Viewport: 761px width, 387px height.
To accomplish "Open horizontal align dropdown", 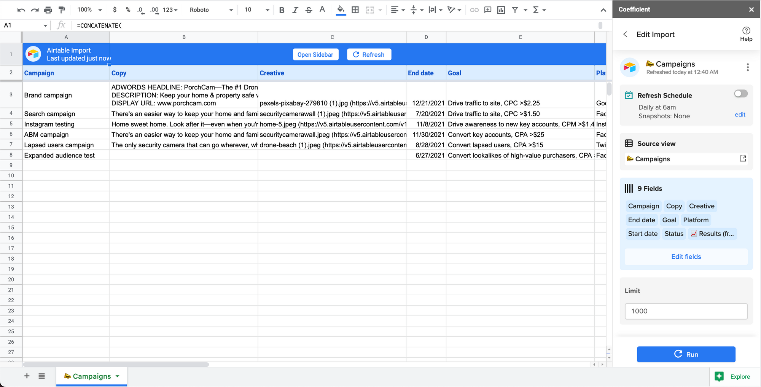I will point(398,10).
